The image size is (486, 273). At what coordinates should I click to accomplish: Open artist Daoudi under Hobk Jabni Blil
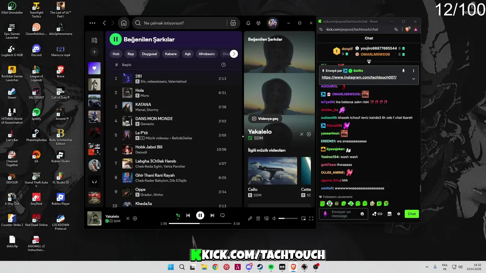point(141,152)
